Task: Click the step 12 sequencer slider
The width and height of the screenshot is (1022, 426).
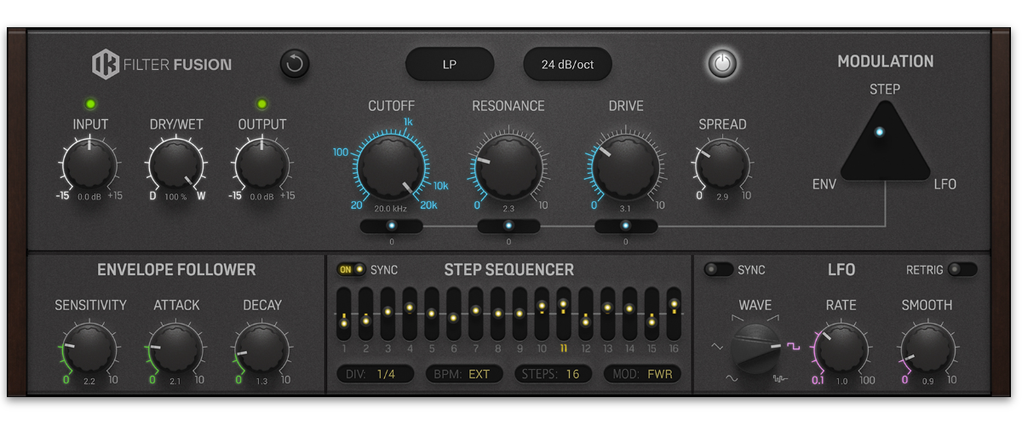Action: 586,314
